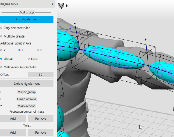The height and width of the screenshot is (137, 174).
Task: Choose the Local coordinate option
Action: pos(29,59)
